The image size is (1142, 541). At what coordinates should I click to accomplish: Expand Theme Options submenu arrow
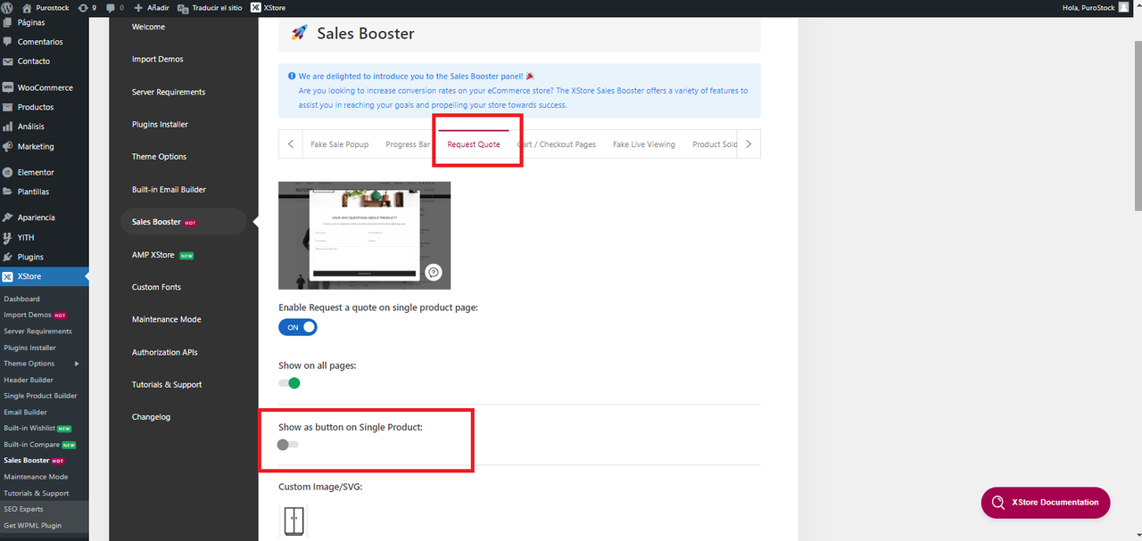[77, 364]
